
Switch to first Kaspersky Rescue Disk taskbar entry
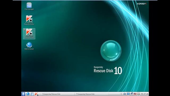58,94
